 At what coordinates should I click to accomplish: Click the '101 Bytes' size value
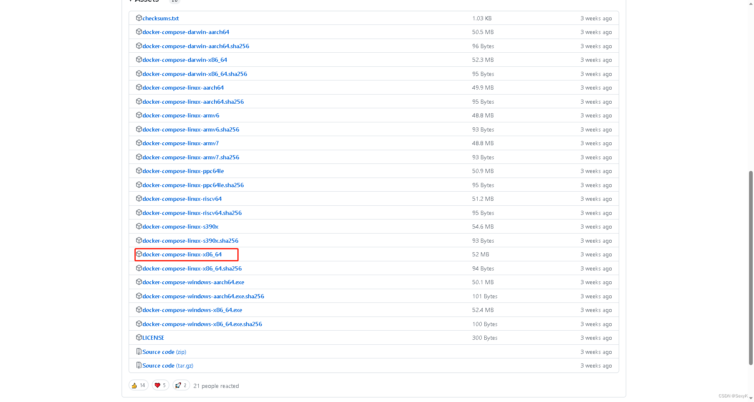point(485,296)
